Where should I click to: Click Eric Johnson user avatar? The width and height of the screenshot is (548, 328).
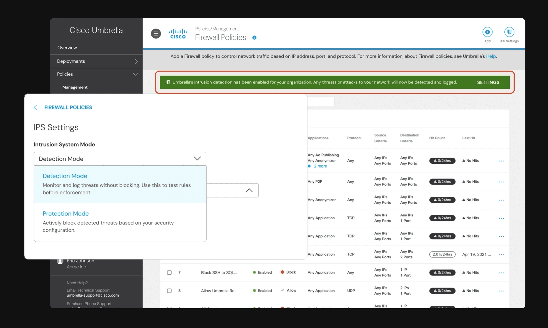coord(60,261)
